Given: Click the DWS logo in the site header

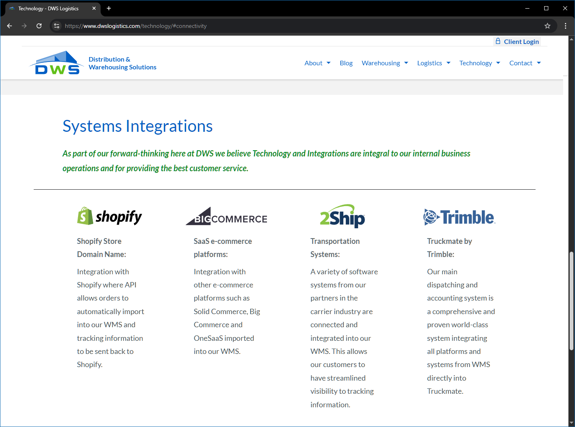Looking at the screenshot, I should [x=56, y=63].
